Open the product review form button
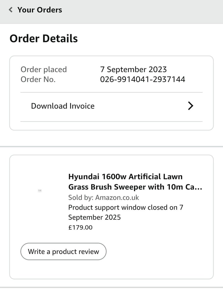This screenshot has height=290, width=223. pos(63,251)
